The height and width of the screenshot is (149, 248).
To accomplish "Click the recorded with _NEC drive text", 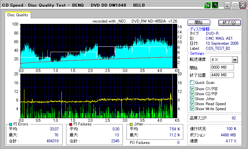I will point(135,21).
